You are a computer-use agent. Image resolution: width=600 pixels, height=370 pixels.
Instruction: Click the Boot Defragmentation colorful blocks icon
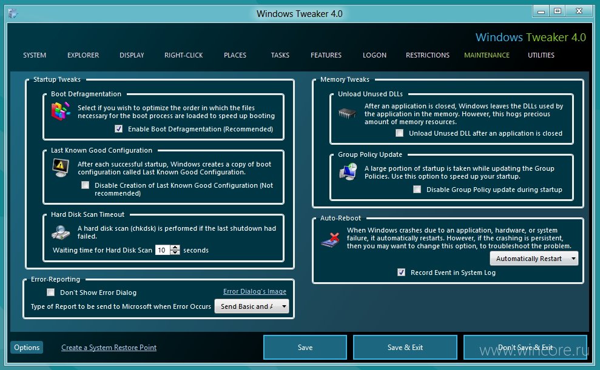(61, 111)
